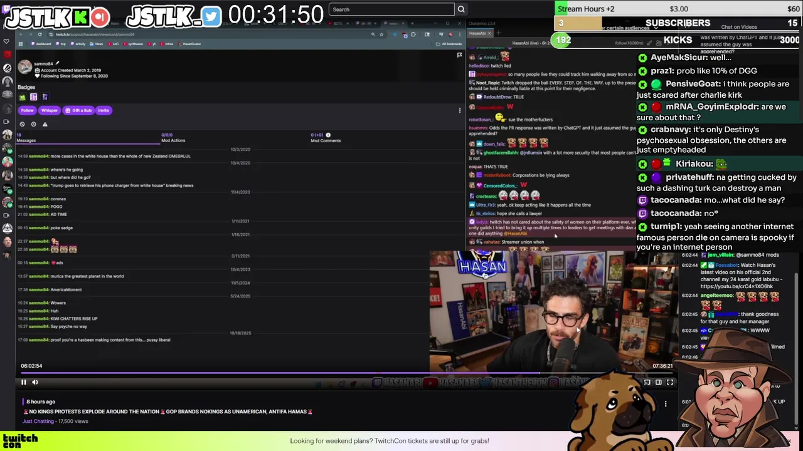This screenshot has height=451, width=803.
Task: Click the 'Say psyche no way' message
Action: [68, 326]
